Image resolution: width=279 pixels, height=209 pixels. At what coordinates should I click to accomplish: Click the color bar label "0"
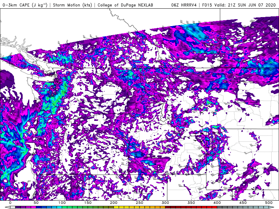coord(10,203)
